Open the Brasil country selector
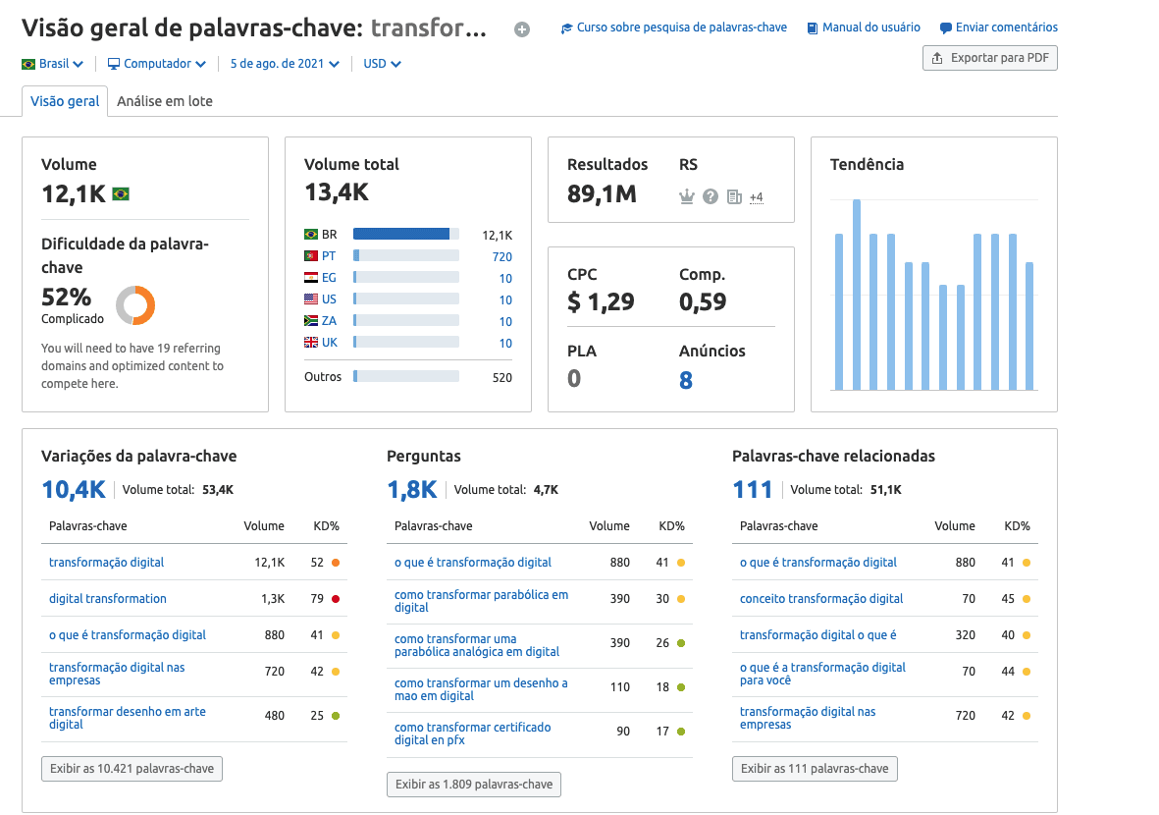The width and height of the screenshot is (1159, 815). coord(51,62)
